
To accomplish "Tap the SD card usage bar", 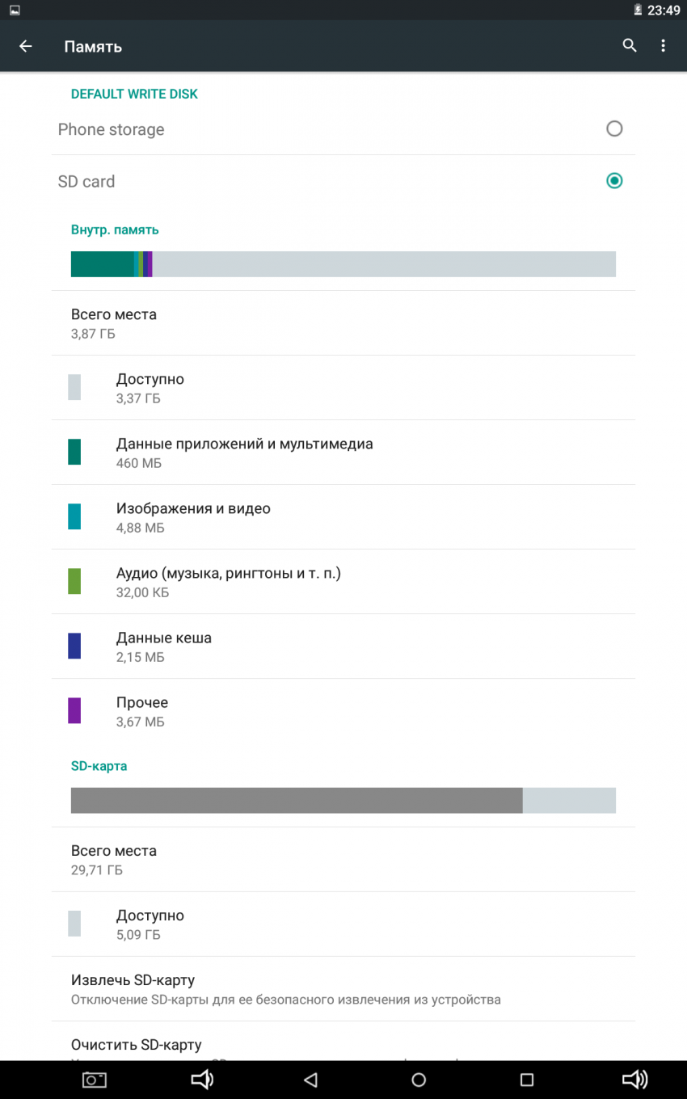I will pyautogui.click(x=343, y=800).
